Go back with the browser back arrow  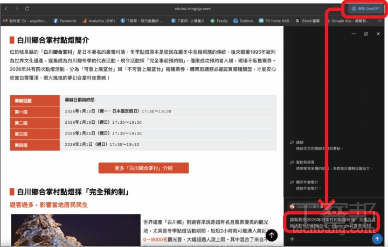pos(6,9)
